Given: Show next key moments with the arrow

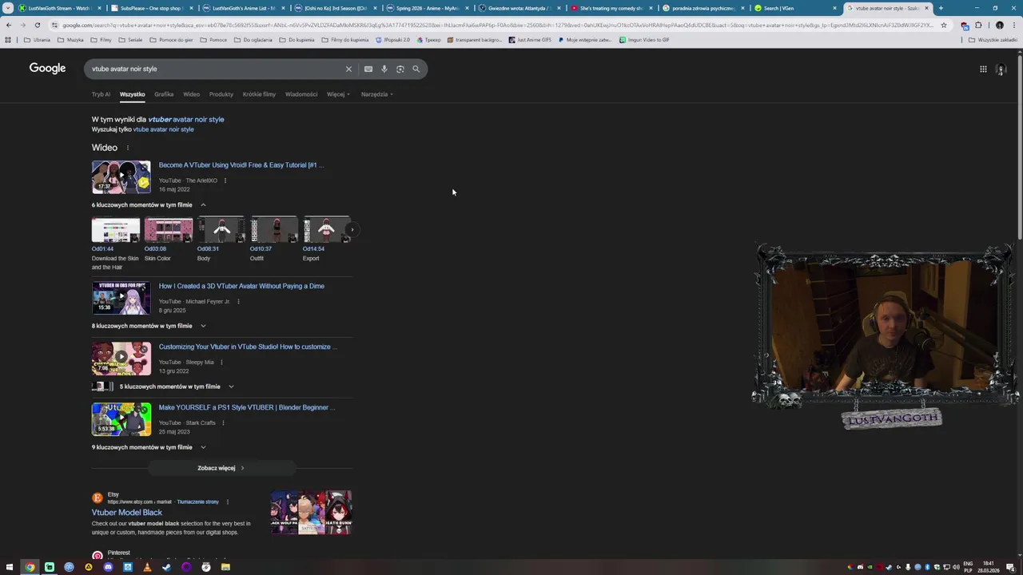Looking at the screenshot, I should pyautogui.click(x=351, y=230).
